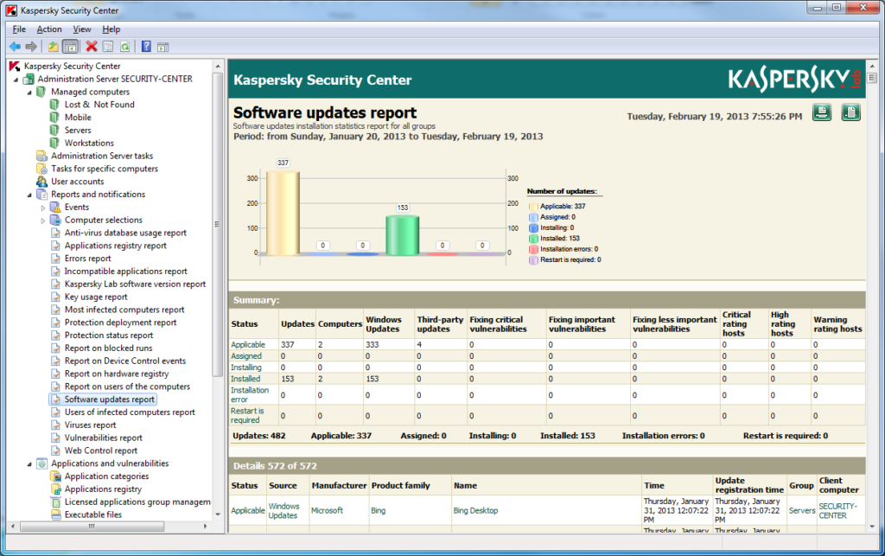Click the Kaspersky window title bar icon
Screen dimensions: 885x556
[x=11, y=10]
